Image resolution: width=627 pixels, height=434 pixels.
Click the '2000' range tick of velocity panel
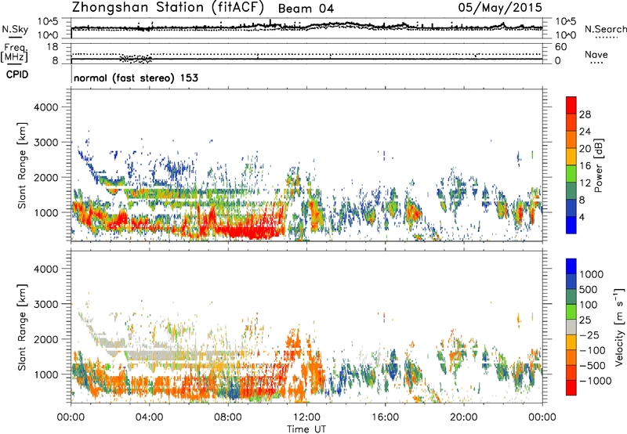click(x=46, y=339)
